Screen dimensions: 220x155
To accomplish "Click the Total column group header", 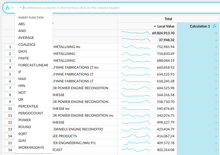I will [x=168, y=19].
